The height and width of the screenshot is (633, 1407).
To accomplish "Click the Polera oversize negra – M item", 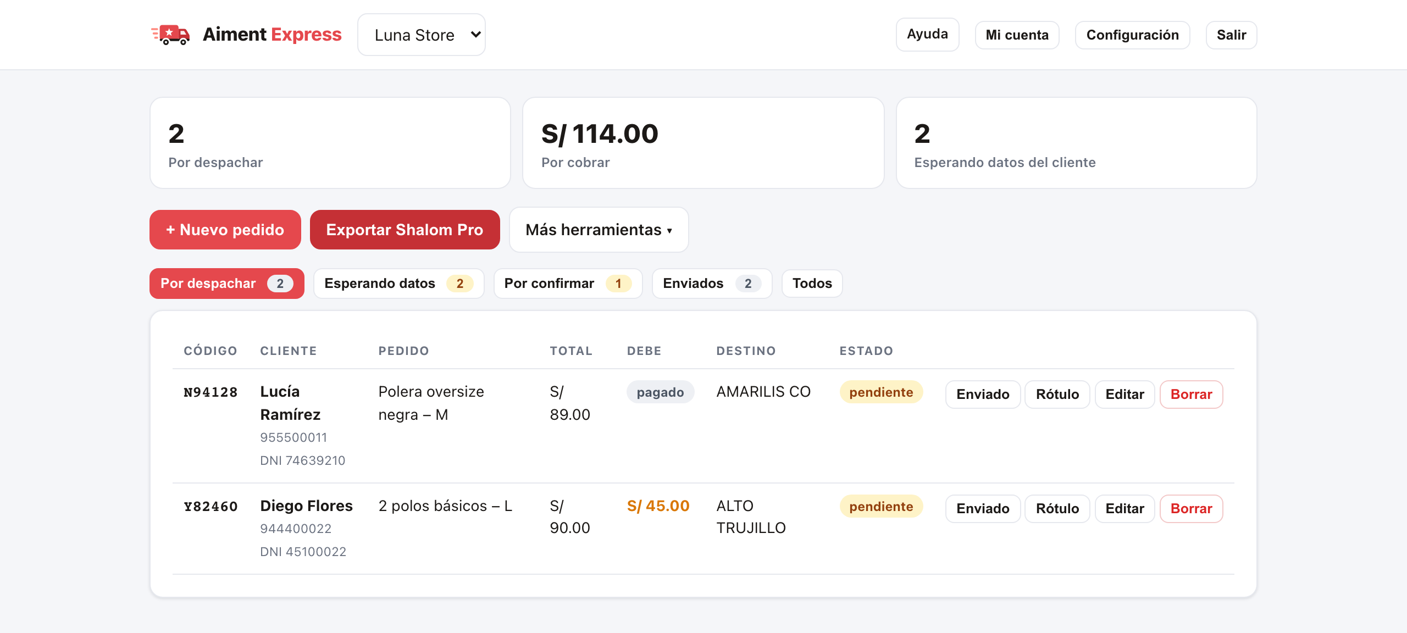I will point(431,403).
